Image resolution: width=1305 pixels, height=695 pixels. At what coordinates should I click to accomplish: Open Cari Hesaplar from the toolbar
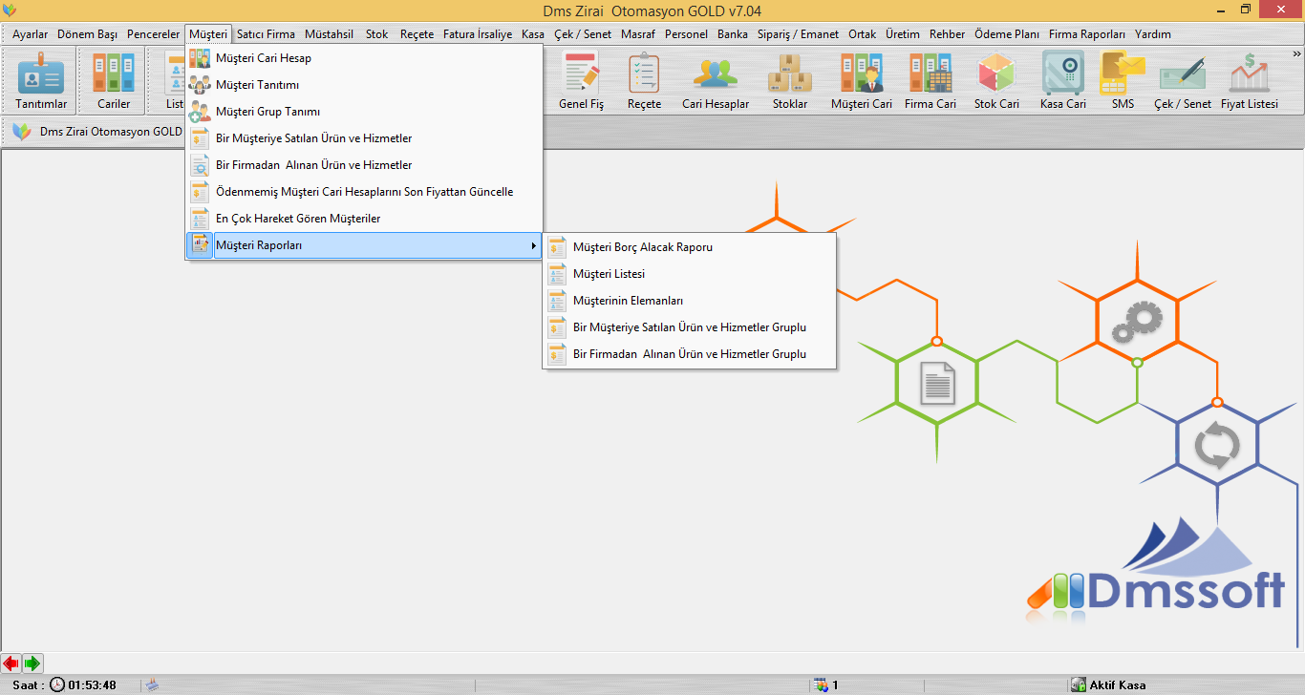715,80
